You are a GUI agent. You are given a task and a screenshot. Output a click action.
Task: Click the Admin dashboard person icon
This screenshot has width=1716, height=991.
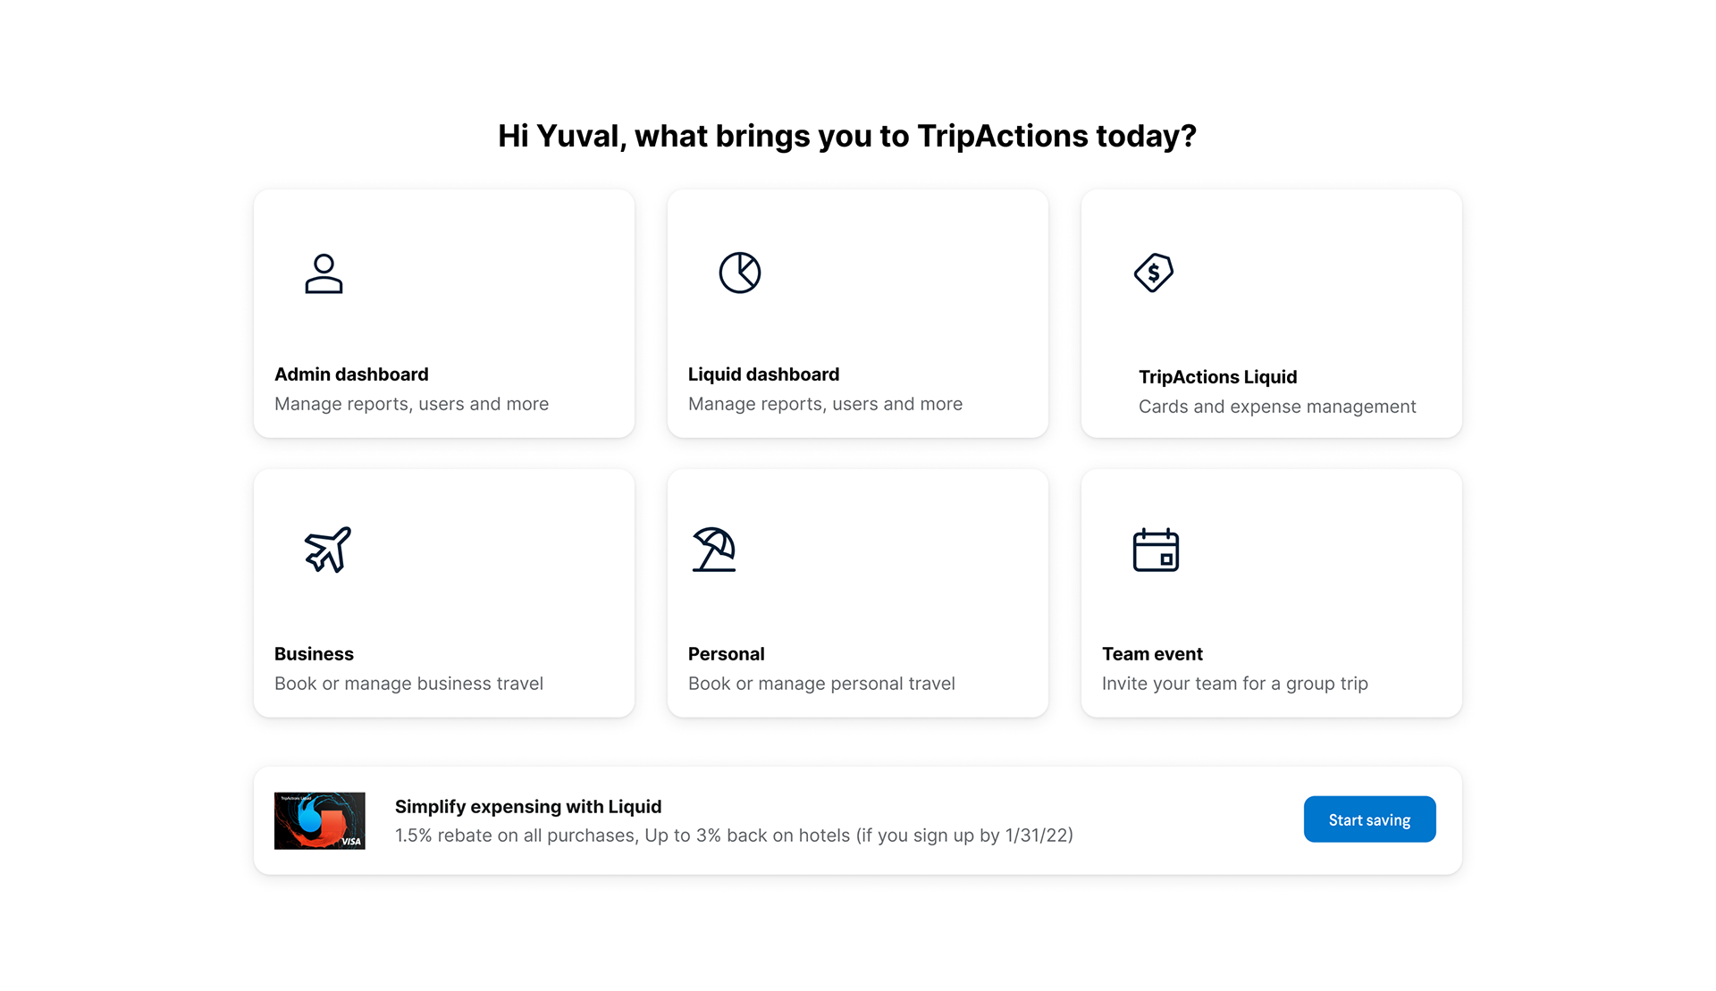pos(324,273)
